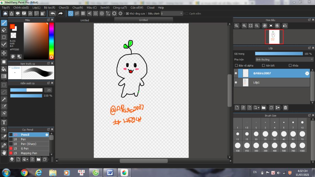Open the Lớp(L) menu

tap(36, 8)
